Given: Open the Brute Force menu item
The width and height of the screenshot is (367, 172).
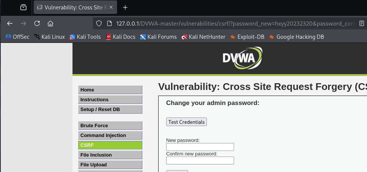Looking at the screenshot, I should tap(110, 126).
